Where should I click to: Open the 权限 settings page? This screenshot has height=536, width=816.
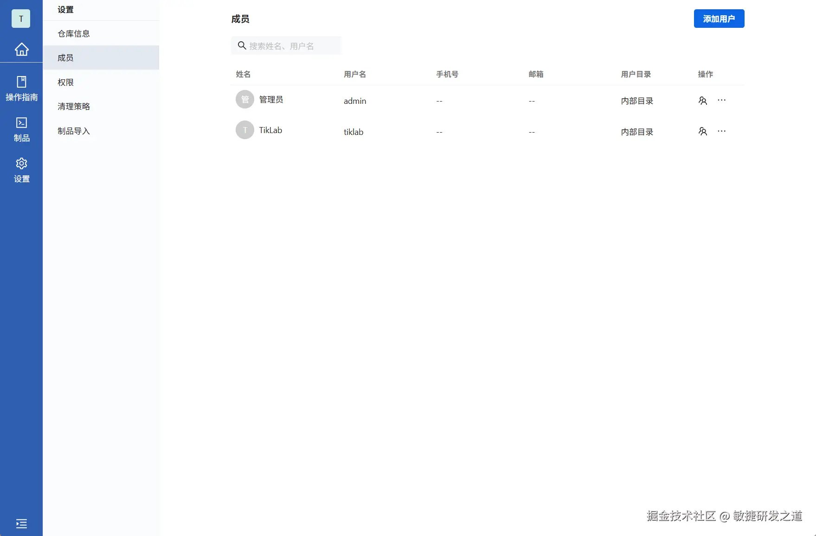click(65, 82)
